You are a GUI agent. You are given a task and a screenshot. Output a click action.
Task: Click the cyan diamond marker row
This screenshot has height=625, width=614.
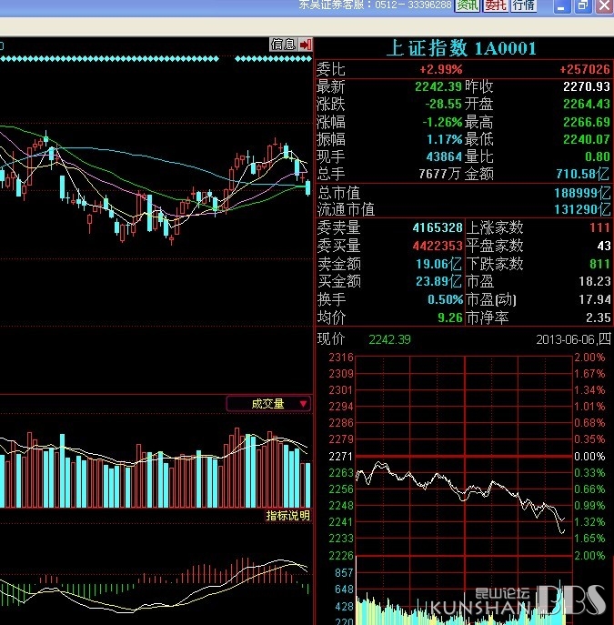click(x=109, y=59)
